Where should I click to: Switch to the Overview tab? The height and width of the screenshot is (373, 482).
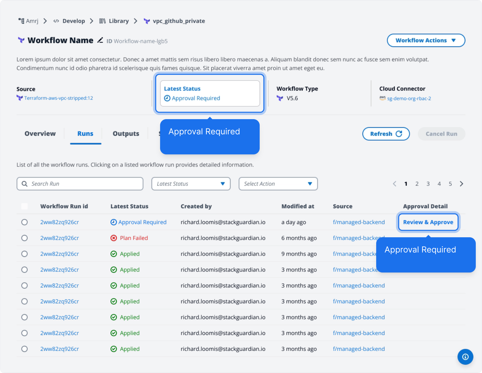tap(40, 134)
